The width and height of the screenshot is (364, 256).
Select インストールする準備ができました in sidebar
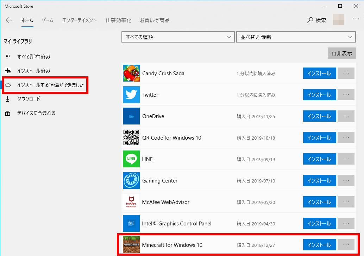point(50,85)
